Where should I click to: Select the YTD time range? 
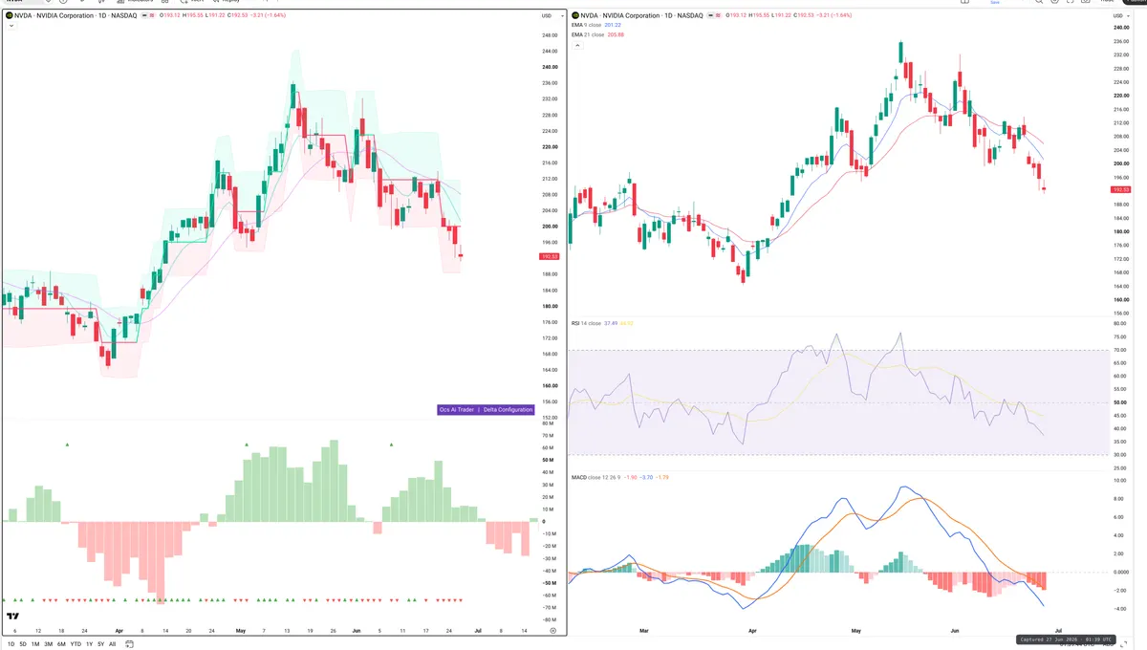tap(76, 644)
